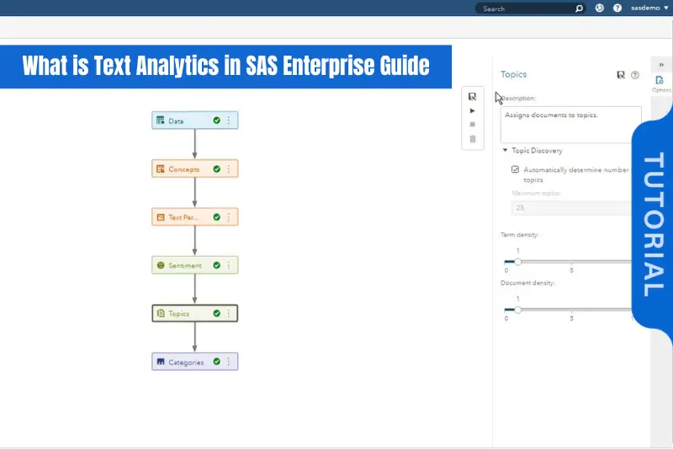The image size is (673, 449).
Task: Click the Data node table icon
Action: [161, 120]
